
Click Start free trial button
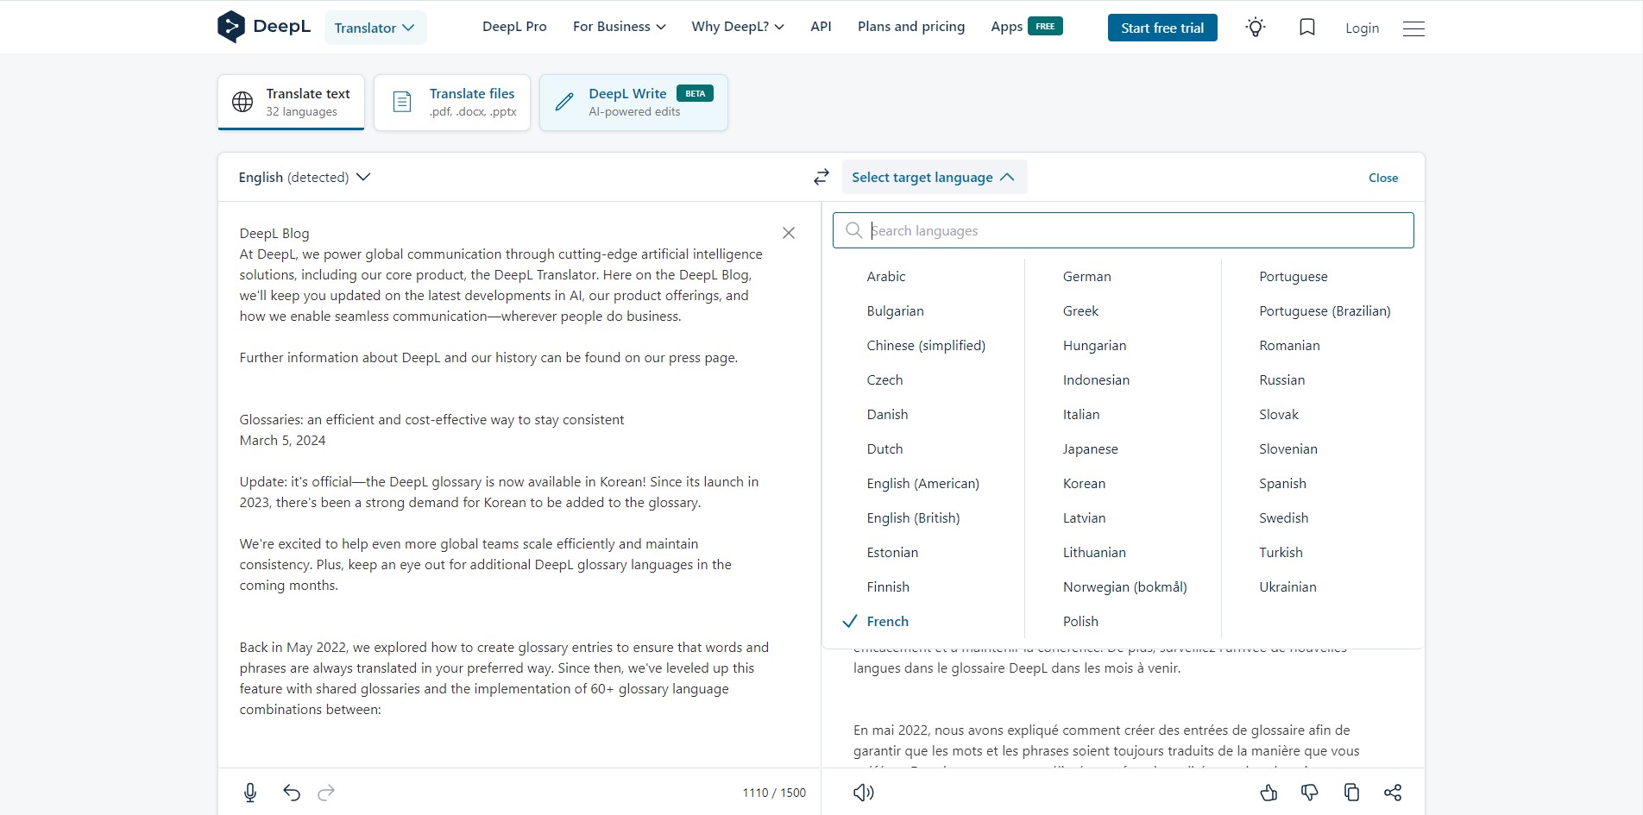coord(1162,28)
